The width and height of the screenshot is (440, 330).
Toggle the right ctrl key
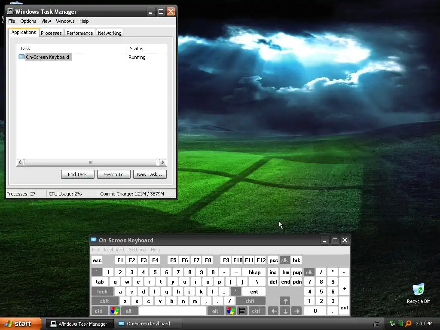point(256,311)
